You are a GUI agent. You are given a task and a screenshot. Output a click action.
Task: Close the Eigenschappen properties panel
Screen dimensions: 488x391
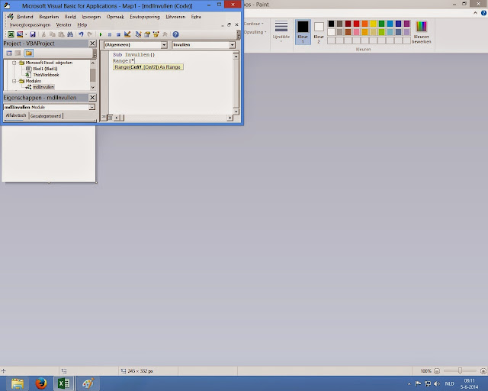point(92,98)
